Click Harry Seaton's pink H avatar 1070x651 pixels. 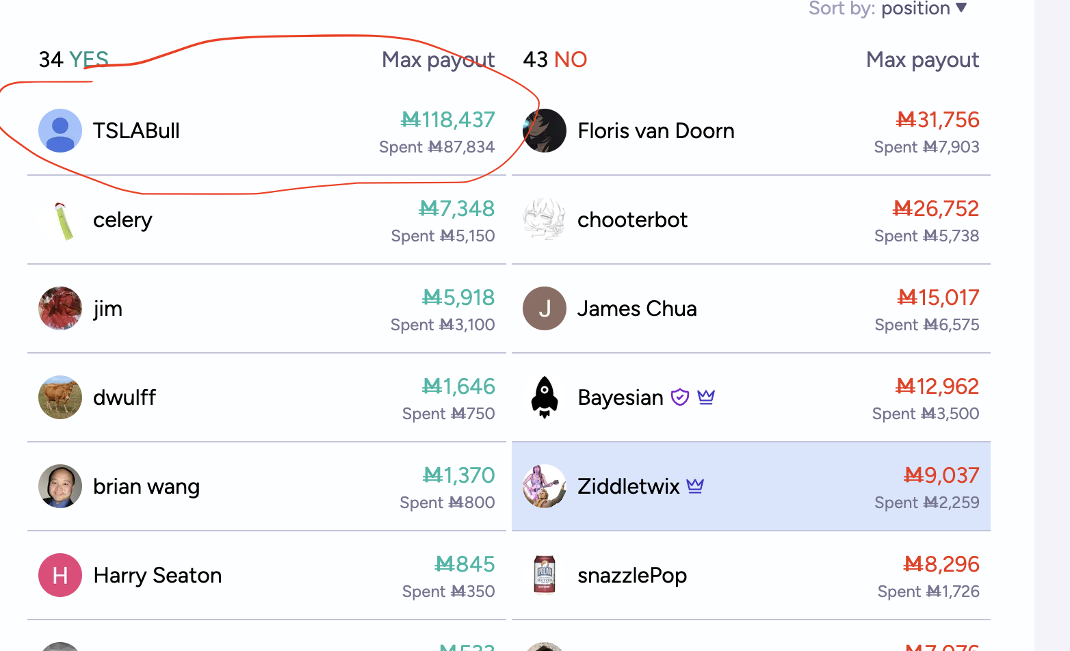[x=60, y=575]
